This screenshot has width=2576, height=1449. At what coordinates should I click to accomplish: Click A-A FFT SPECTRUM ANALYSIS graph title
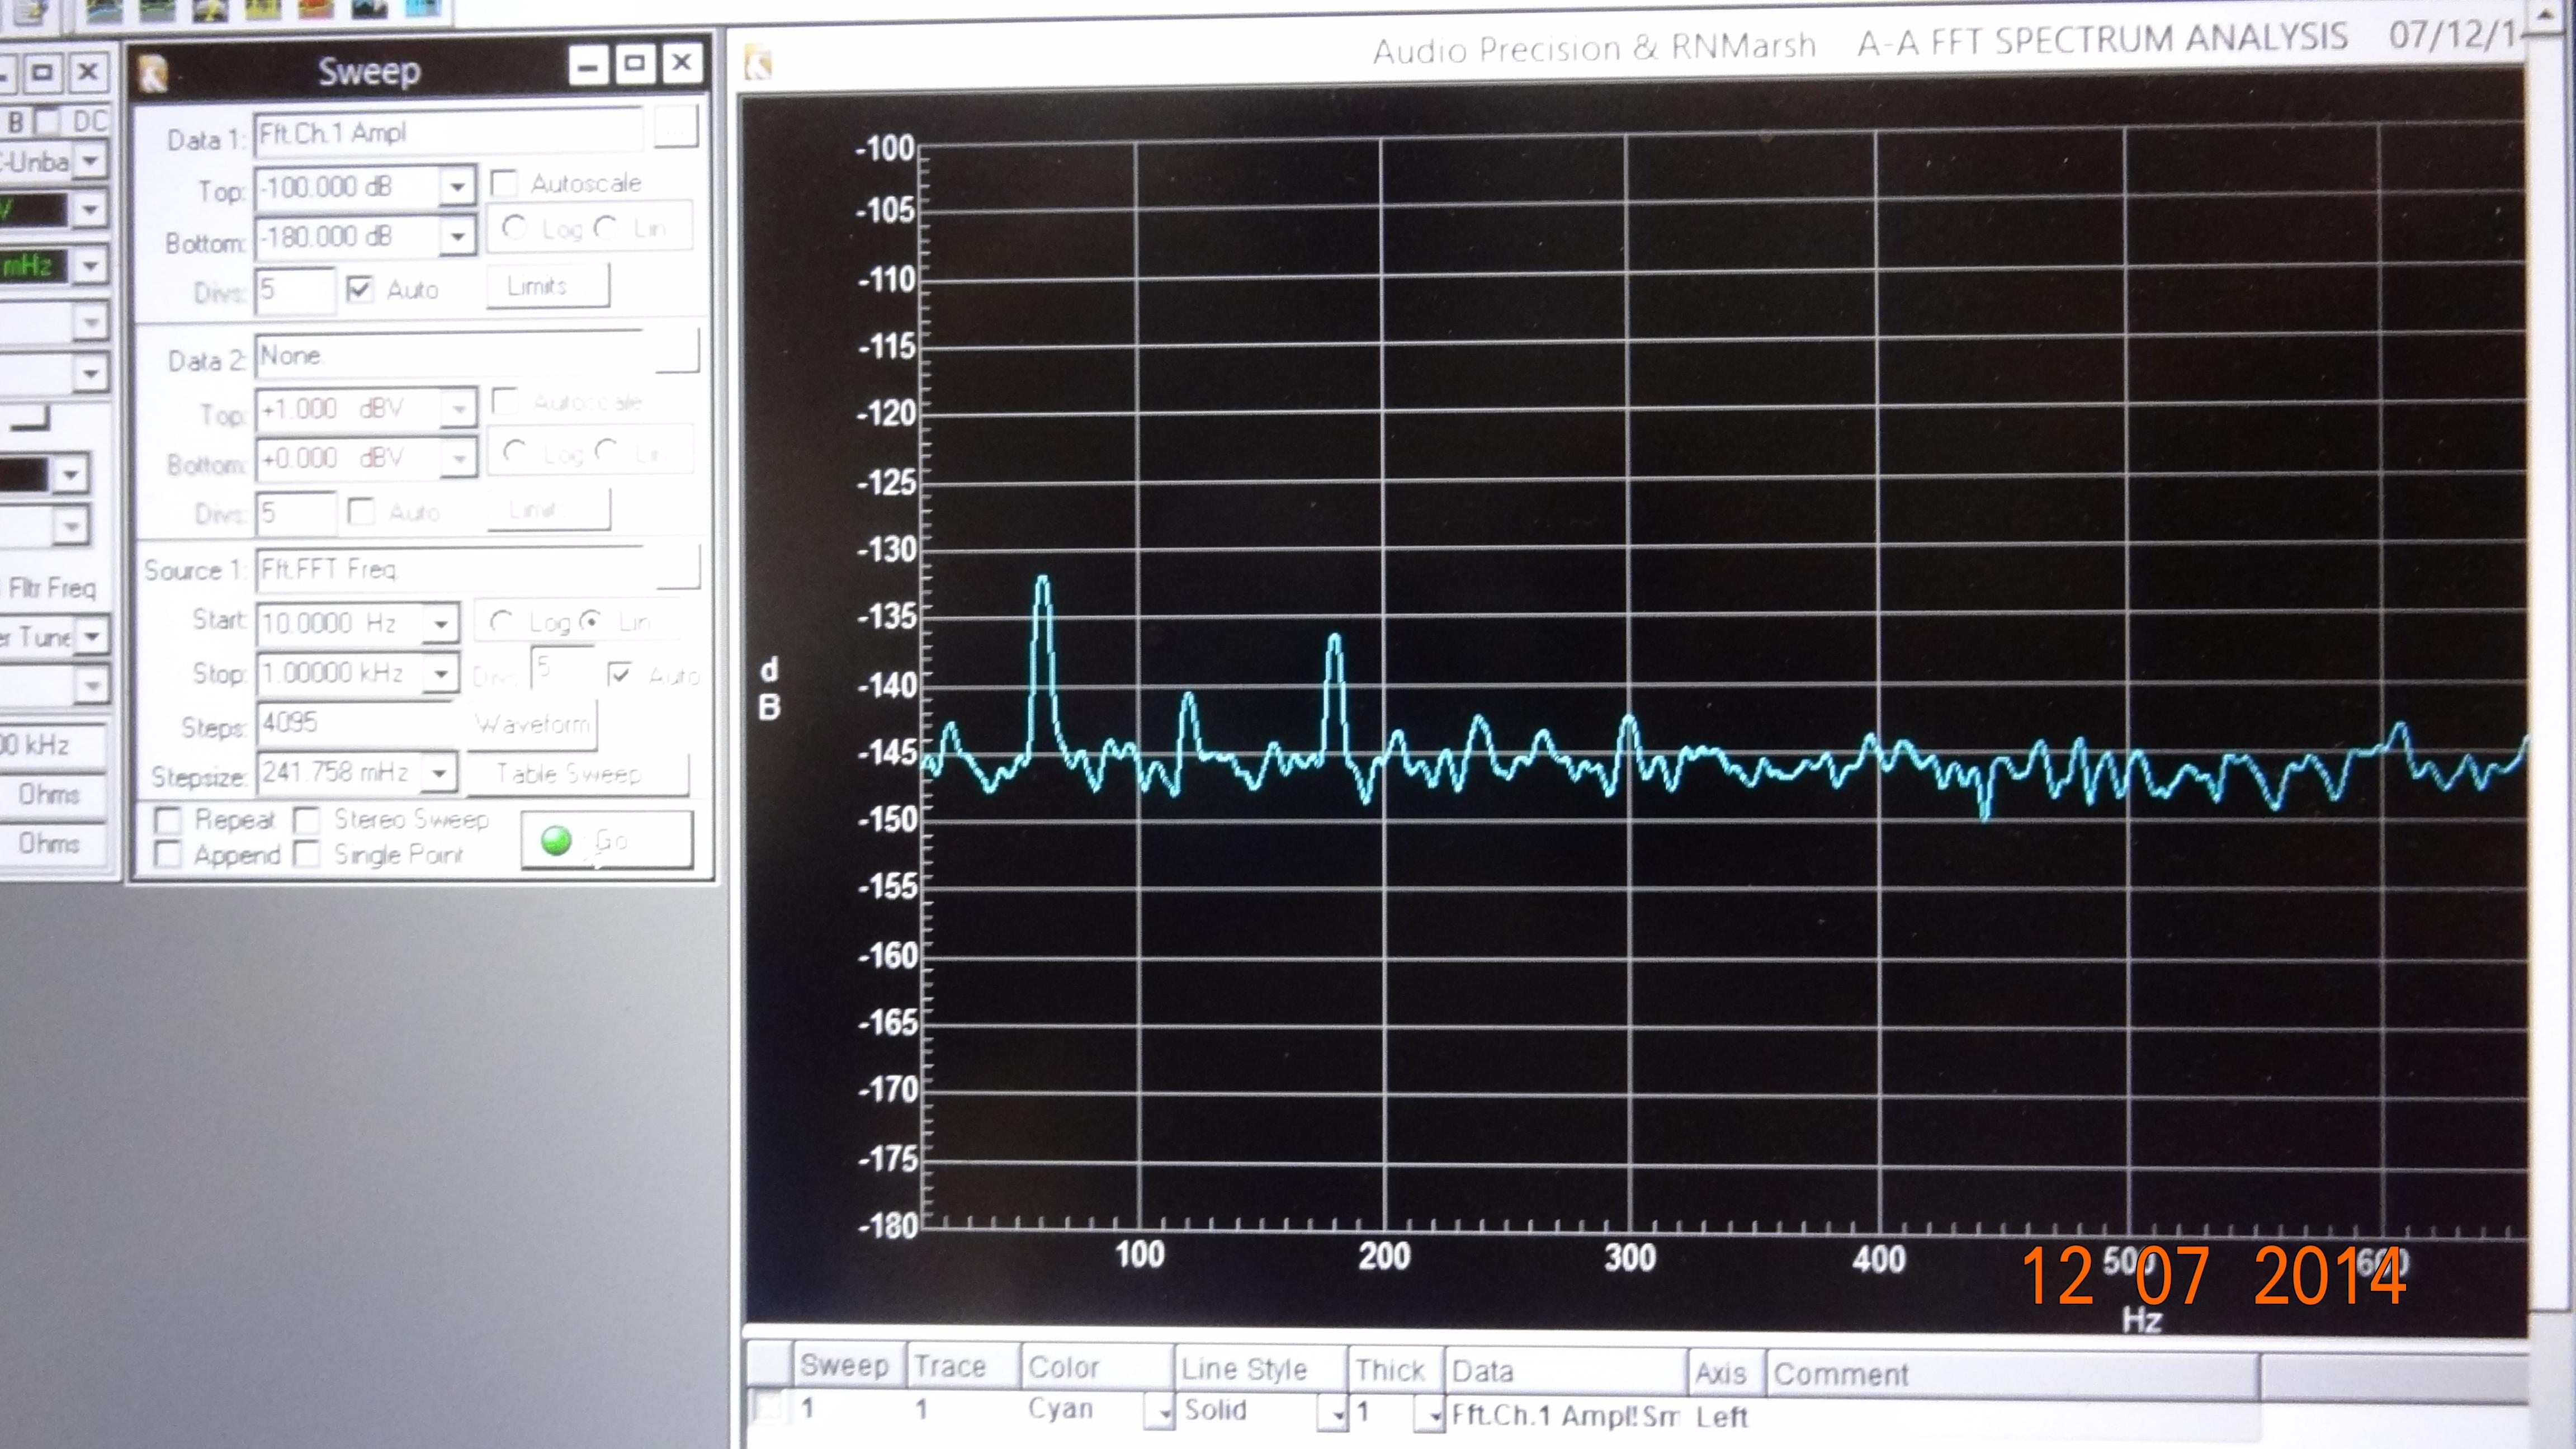(x=2103, y=40)
